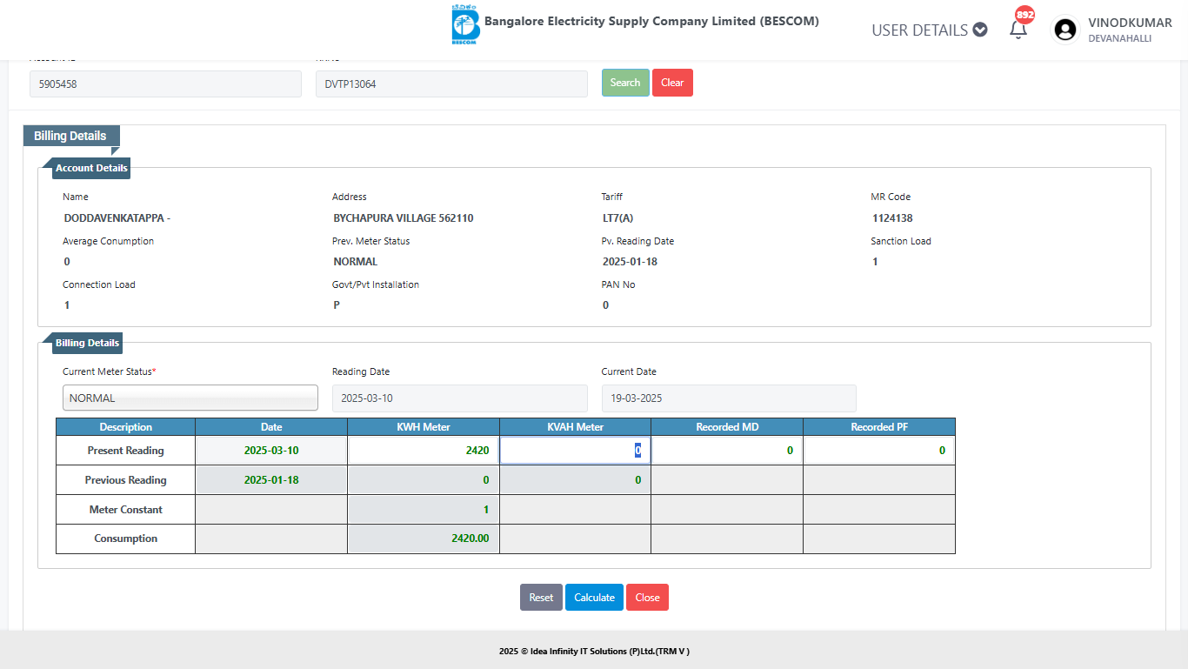Click the Recorded PF column header
Image resolution: width=1188 pixels, height=669 pixels.
879,427
